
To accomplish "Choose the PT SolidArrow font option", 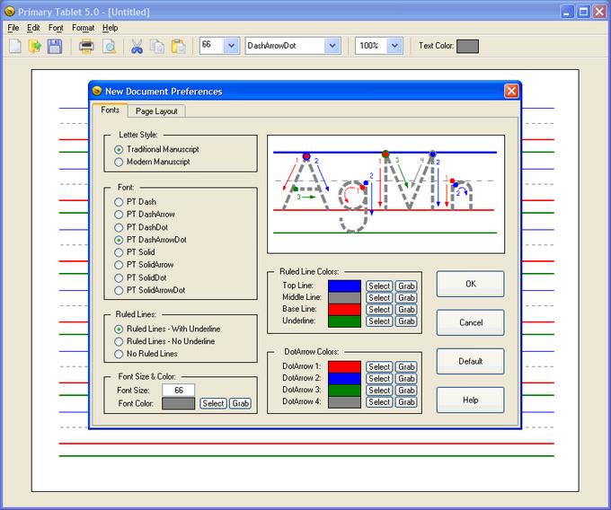I will [x=120, y=265].
